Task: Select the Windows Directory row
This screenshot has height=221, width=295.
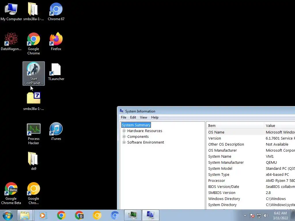Action: 251,199
